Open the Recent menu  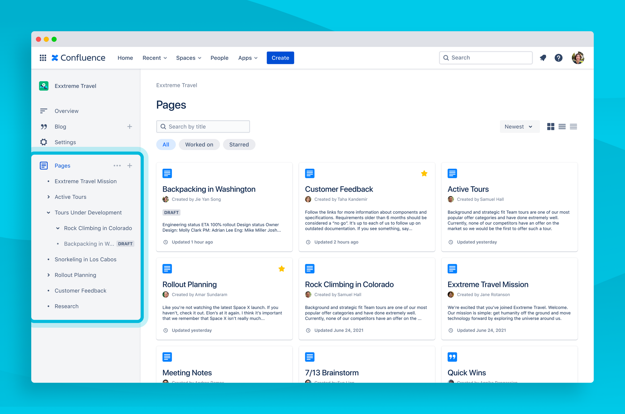[x=154, y=58]
